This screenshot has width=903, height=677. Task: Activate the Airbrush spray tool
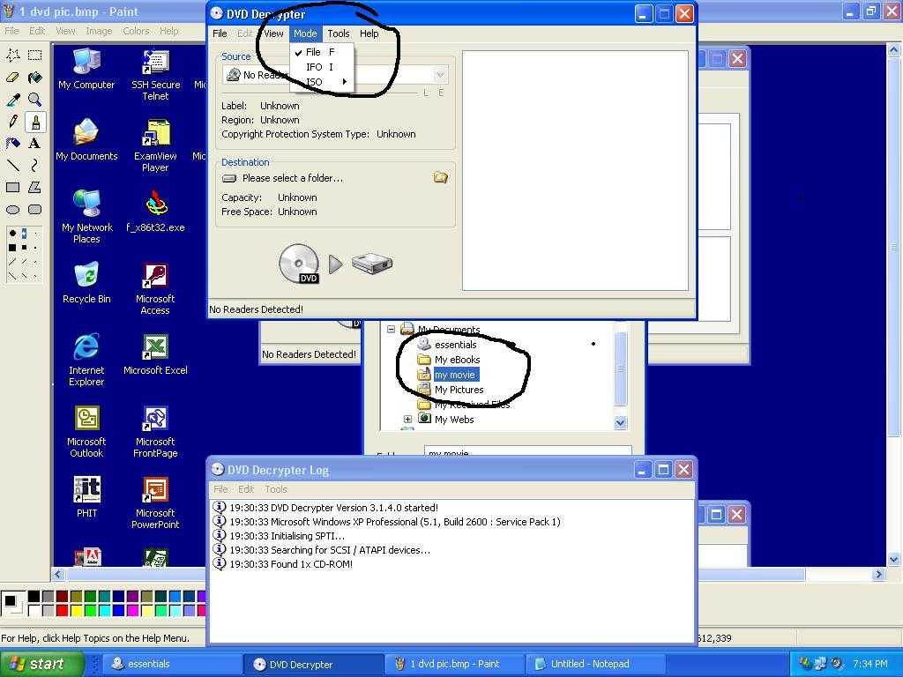click(x=13, y=143)
